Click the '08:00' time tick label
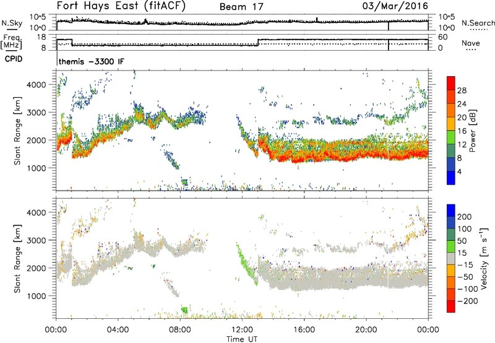Screen dimensions: 495x343 click(179, 330)
